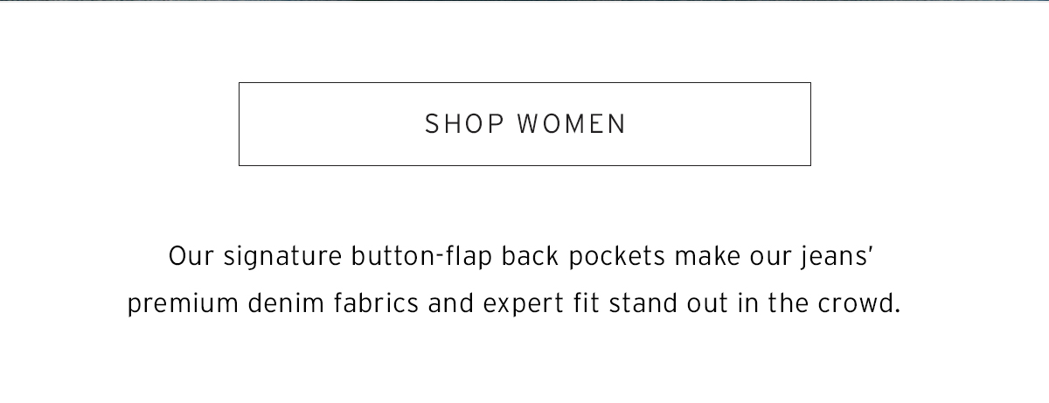Click the word fabrics in the description
1049x403 pixels.
[x=378, y=306]
